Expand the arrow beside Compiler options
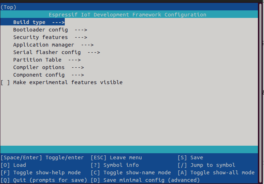The image size is (264, 184). 78,67
